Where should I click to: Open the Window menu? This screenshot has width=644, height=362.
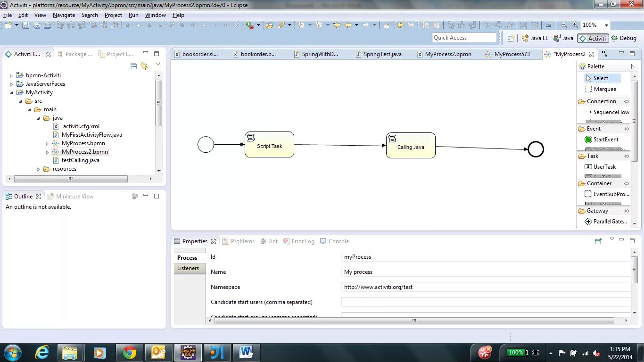(155, 15)
